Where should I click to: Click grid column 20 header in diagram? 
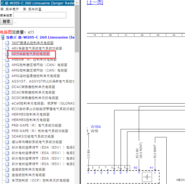click(110, 35)
